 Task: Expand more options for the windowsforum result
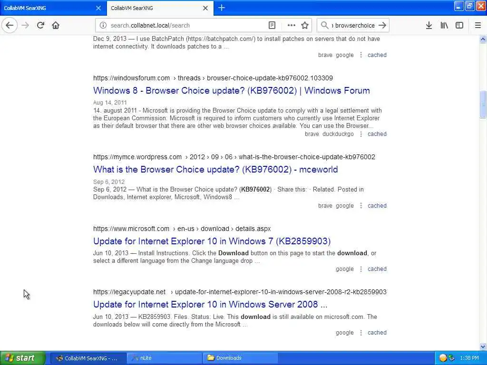pyautogui.click(x=360, y=134)
